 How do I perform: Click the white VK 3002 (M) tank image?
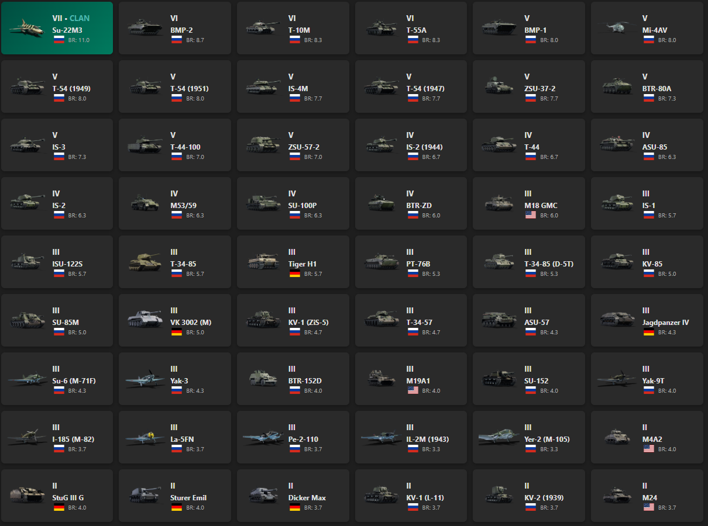pyautogui.click(x=145, y=320)
